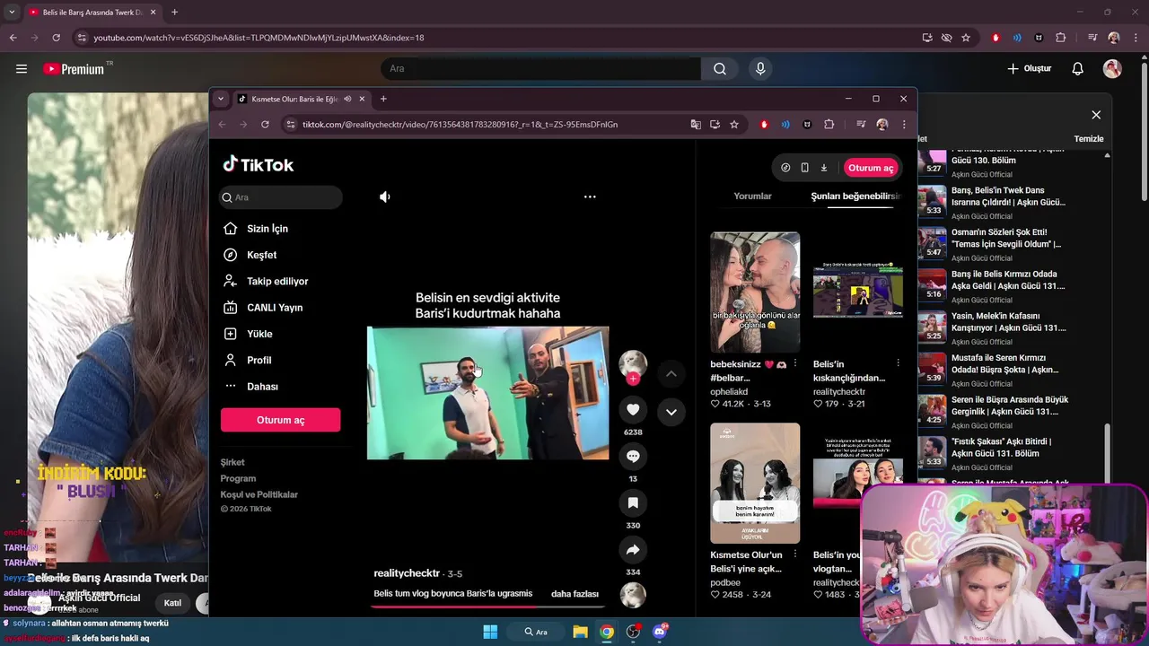Open YouTube account avatar menu
Viewport: 1149px width, 646px height.
click(x=1112, y=69)
